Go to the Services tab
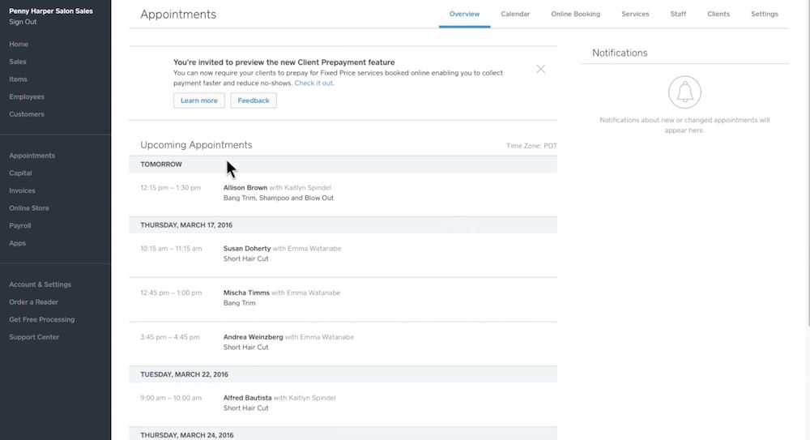810x440 pixels. 635,14
